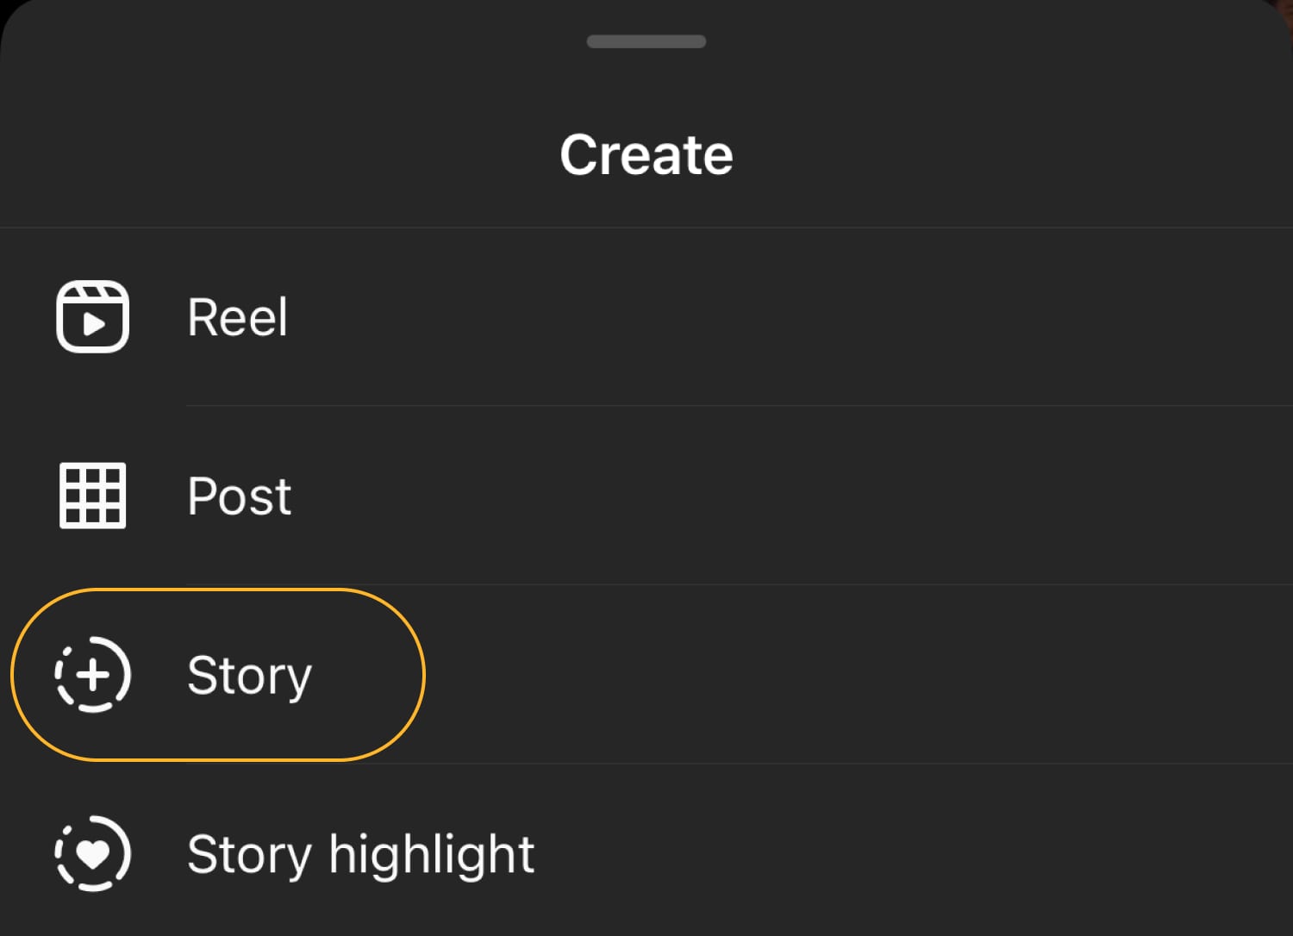Select the Reel creation icon
Screen dimensions: 1293x936
91,316
